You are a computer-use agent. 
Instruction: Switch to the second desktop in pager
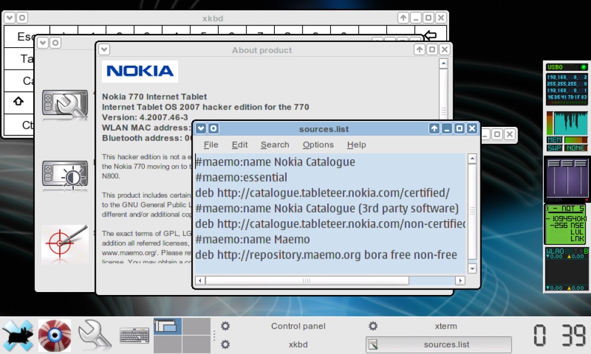pos(196,326)
